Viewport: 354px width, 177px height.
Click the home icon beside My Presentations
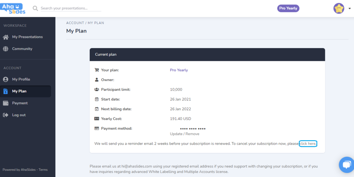click(6, 37)
